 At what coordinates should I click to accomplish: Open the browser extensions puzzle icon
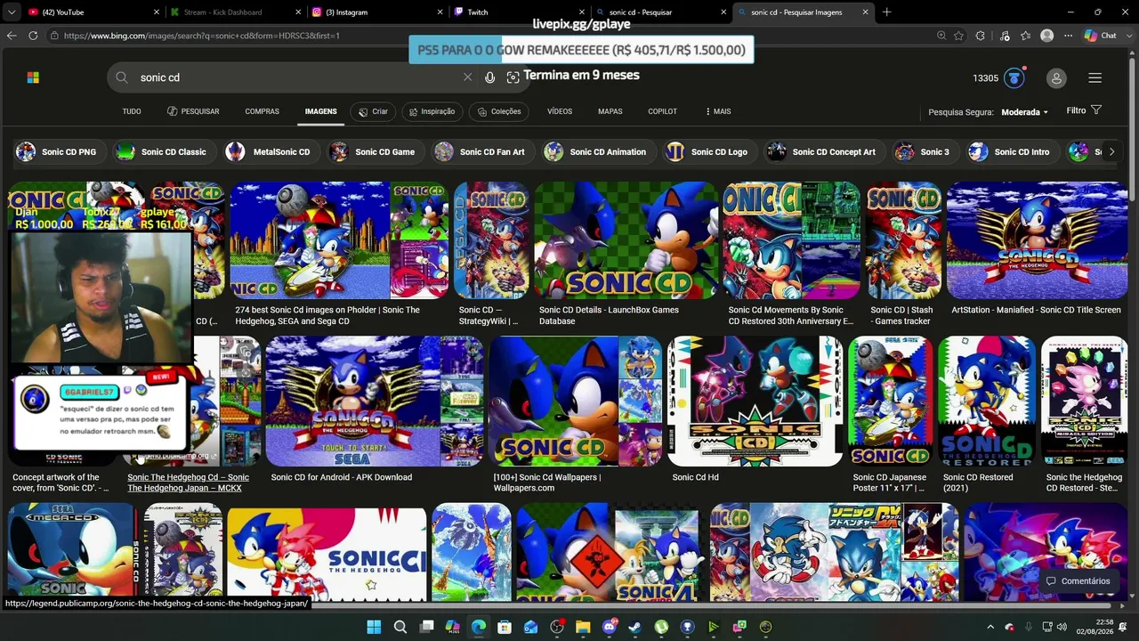(980, 36)
